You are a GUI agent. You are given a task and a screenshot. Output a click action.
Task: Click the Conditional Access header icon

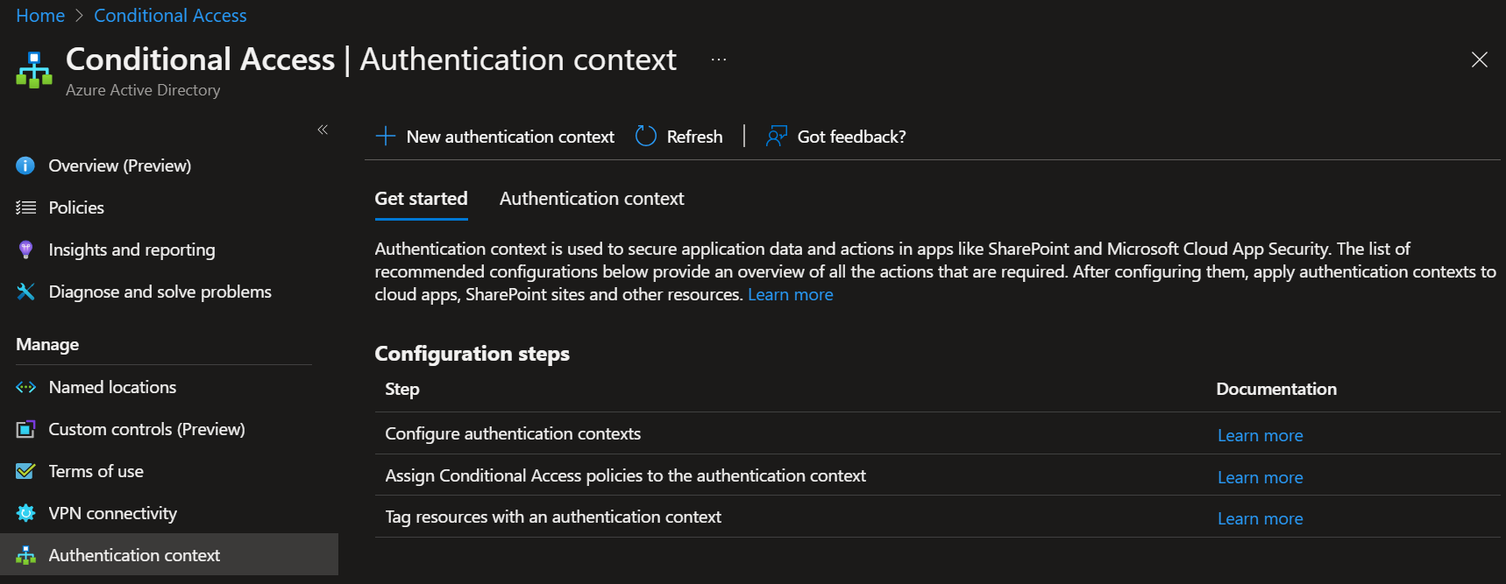(x=34, y=70)
